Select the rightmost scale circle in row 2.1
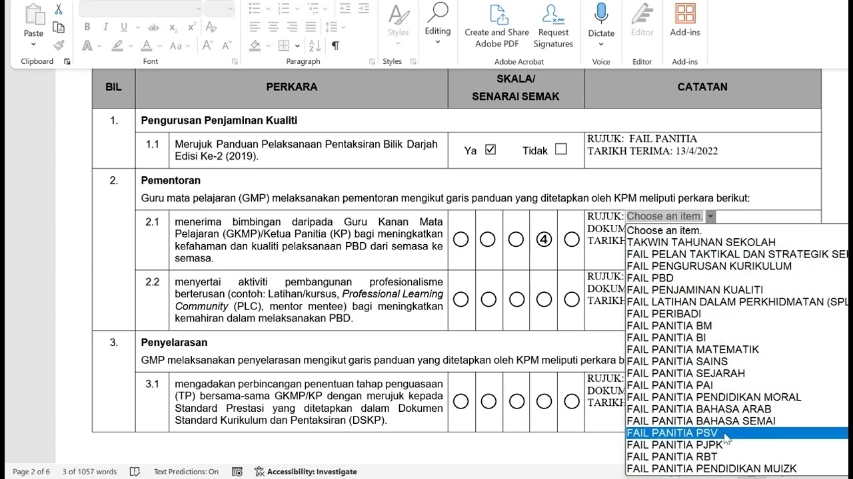 tap(572, 239)
